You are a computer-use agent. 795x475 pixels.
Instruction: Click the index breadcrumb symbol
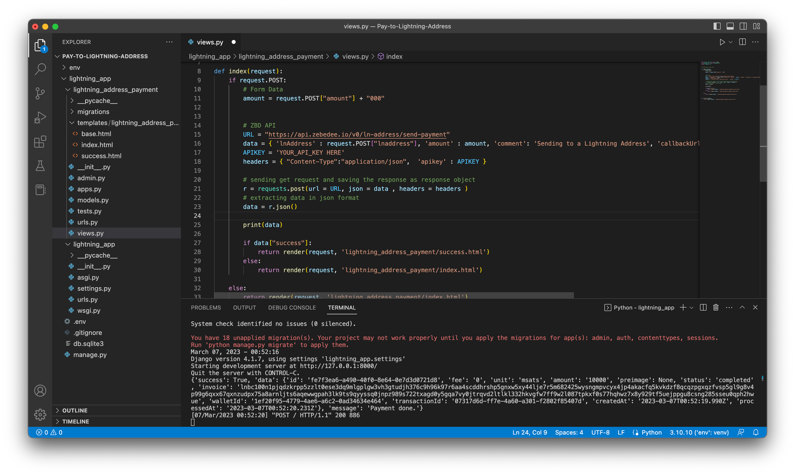tap(390, 56)
